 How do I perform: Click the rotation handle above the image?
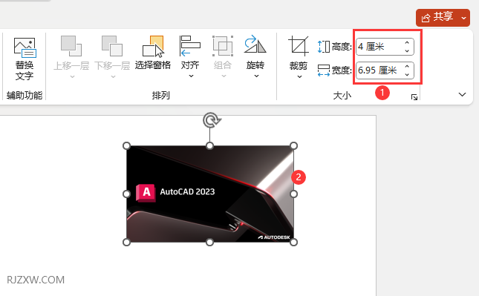[212, 120]
